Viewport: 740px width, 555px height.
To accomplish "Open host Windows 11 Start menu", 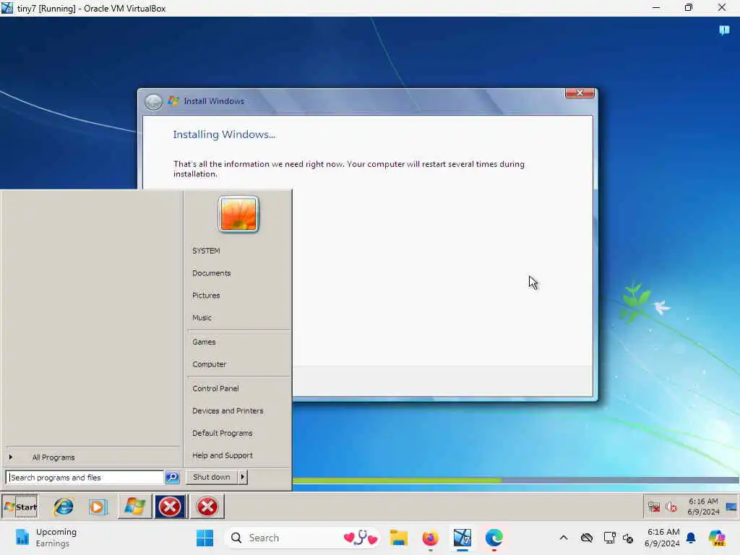I will coord(205,538).
